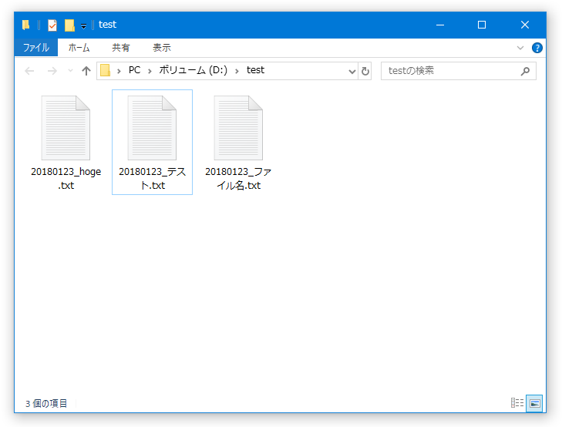Select the 20180123_ファイル名.txt file icon
Image resolution: width=562 pixels, height=427 pixels.
[x=238, y=128]
